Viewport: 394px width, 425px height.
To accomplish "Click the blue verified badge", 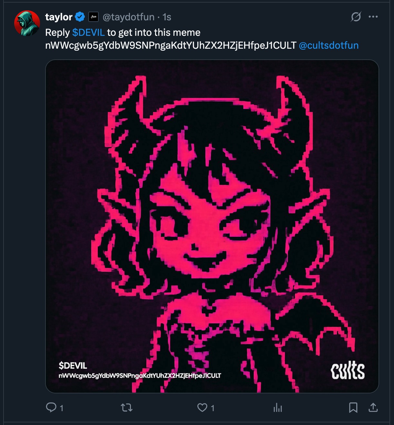I will point(80,17).
